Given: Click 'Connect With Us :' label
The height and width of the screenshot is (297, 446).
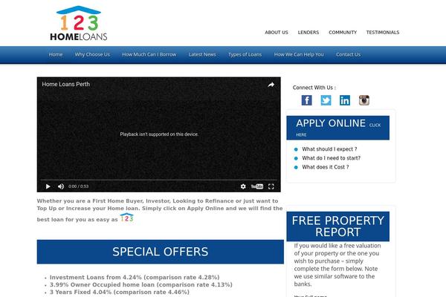Looking at the screenshot, I should (314, 88).
